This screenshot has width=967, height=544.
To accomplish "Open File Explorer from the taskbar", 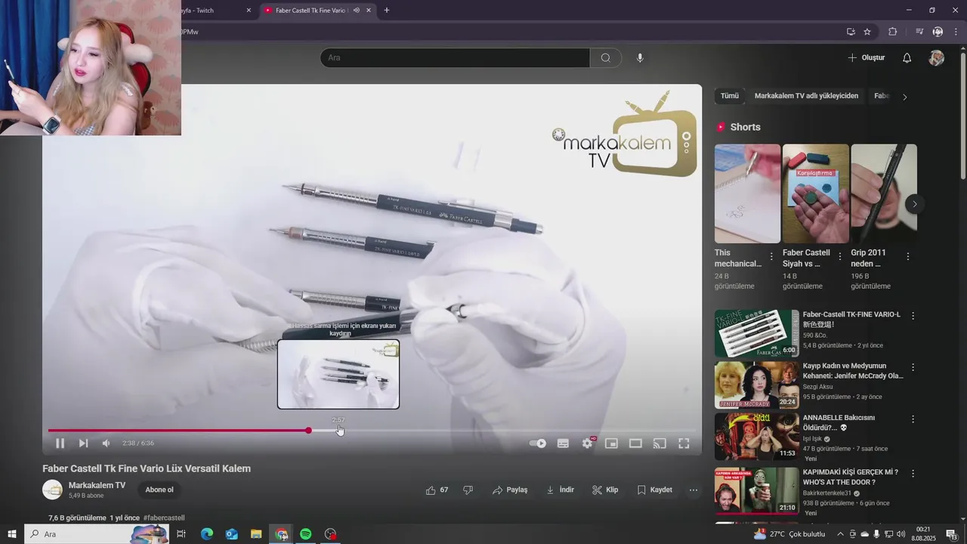I will pyautogui.click(x=256, y=534).
